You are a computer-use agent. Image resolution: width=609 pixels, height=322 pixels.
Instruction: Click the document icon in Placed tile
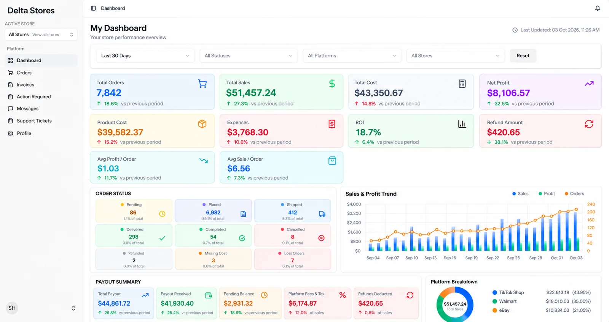[x=243, y=214]
